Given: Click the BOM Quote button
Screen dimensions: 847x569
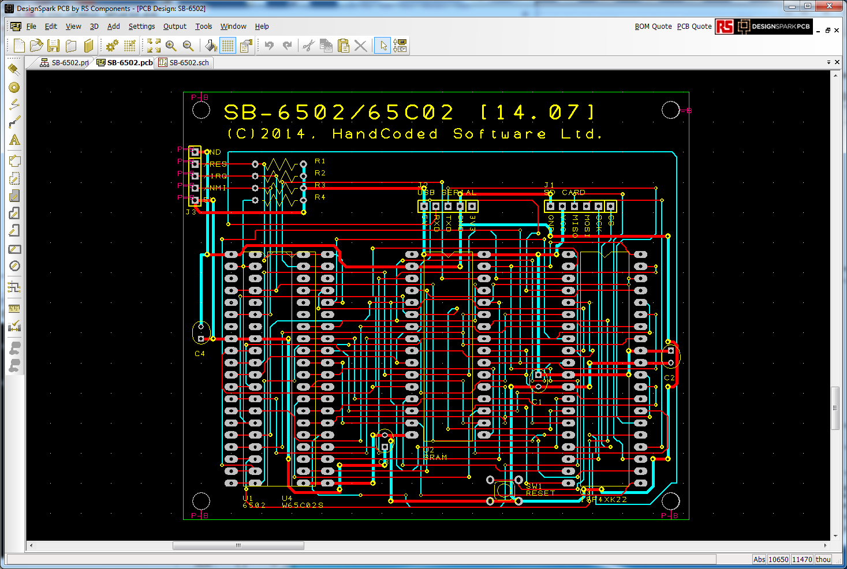Looking at the screenshot, I should 653,27.
